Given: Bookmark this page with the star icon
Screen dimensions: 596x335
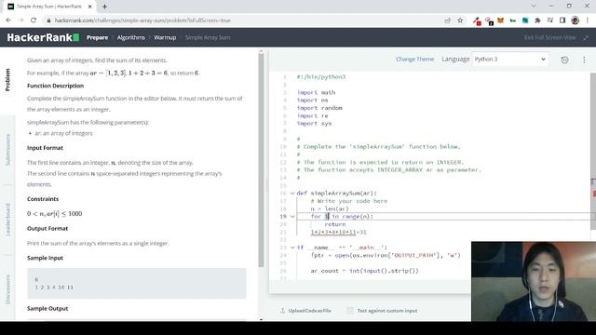Looking at the screenshot, I should click(x=460, y=20).
